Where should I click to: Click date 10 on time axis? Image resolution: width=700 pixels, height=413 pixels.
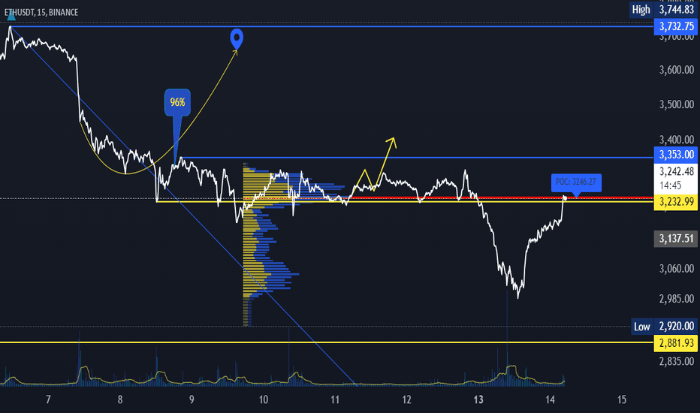click(x=264, y=399)
